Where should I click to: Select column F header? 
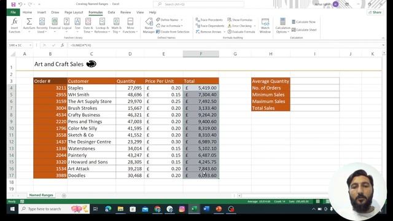click(201, 53)
